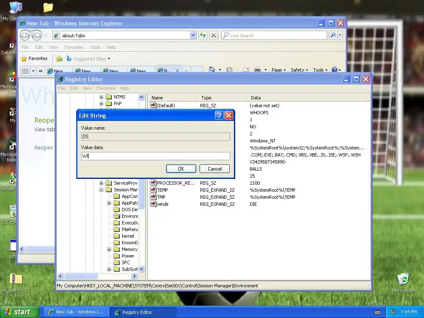Click Registry Editor taskbar button
The height and width of the screenshot is (318, 424).
pos(143,312)
